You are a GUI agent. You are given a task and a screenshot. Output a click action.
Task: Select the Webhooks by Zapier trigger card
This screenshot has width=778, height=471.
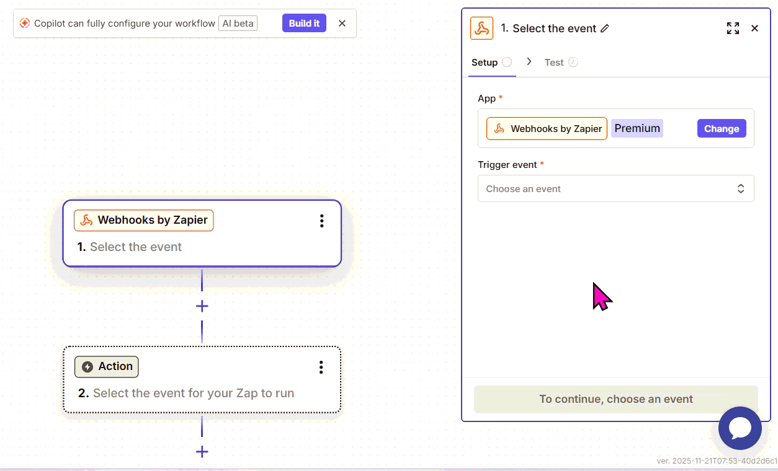pyautogui.click(x=202, y=234)
